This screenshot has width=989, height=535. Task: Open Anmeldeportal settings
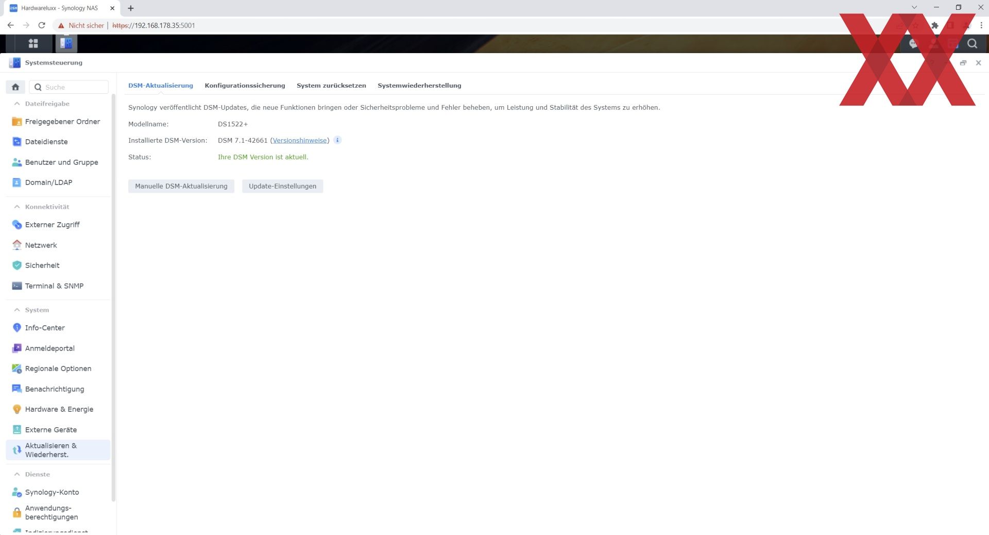(58, 348)
